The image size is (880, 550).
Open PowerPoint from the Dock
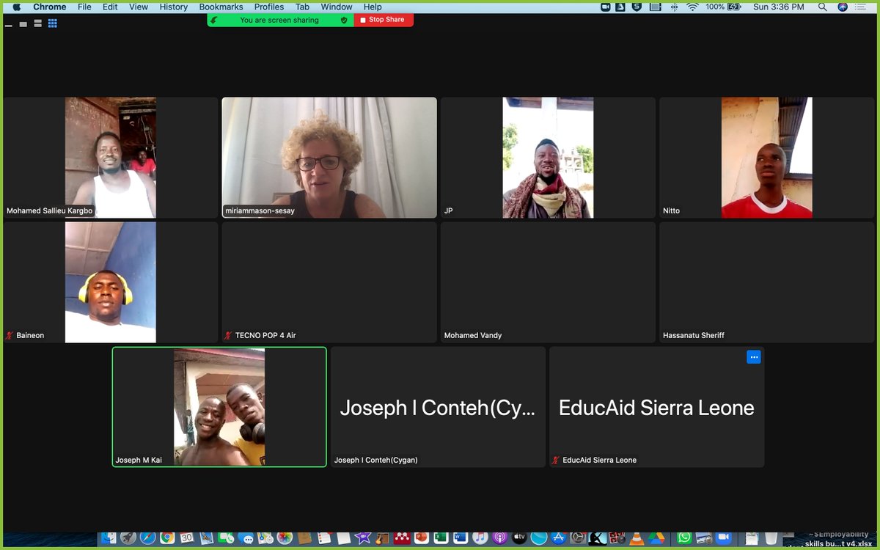(422, 538)
